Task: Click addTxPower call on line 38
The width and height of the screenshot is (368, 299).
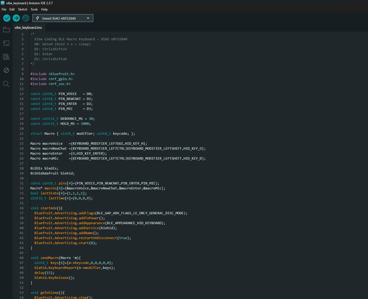Action: 69,218
